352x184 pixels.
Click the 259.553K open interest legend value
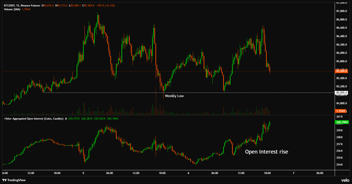point(99,118)
